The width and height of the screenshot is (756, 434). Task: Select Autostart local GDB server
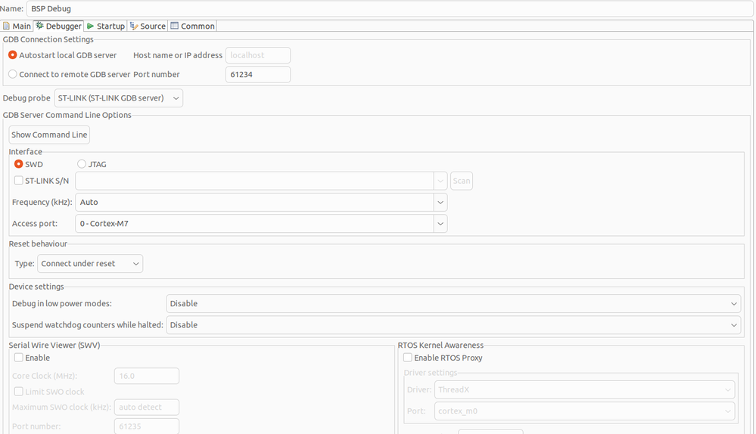[63, 55]
